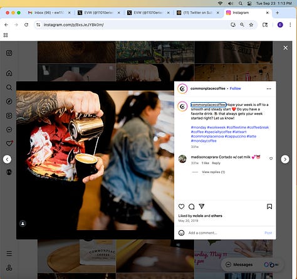Go to previous post arrow
297x279 pixels.
point(7,159)
